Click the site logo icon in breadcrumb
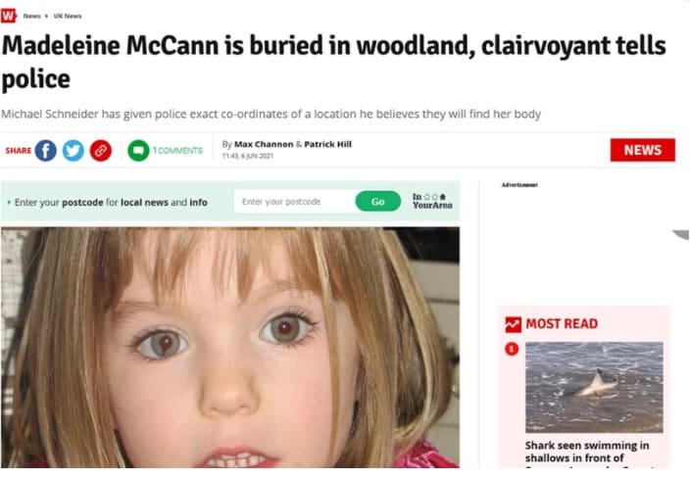The height and width of the screenshot is (478, 690). pos(9,16)
